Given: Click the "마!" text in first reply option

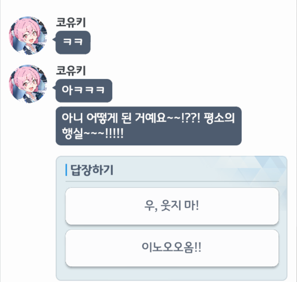Looking at the screenshot, I should click(191, 205).
